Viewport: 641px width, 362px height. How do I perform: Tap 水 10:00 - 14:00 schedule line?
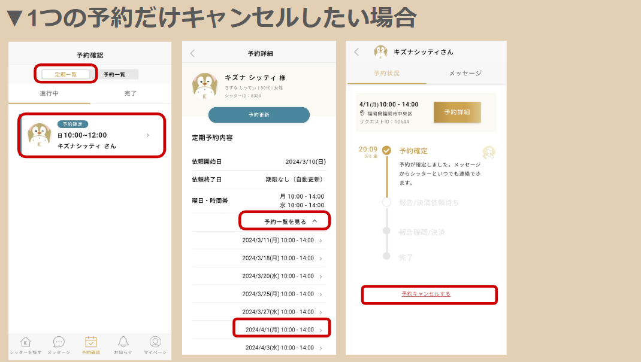point(302,205)
